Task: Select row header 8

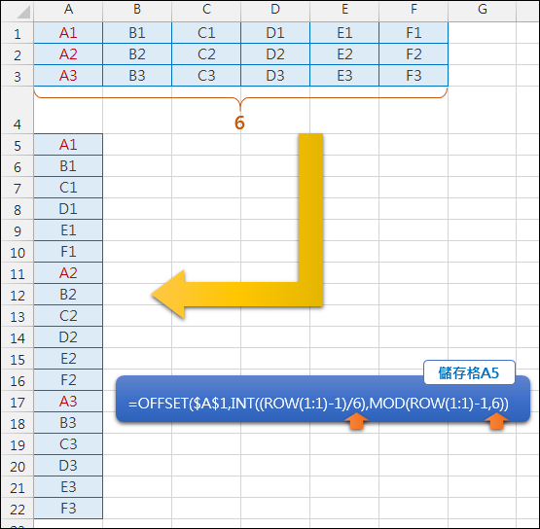Action: tap(18, 208)
